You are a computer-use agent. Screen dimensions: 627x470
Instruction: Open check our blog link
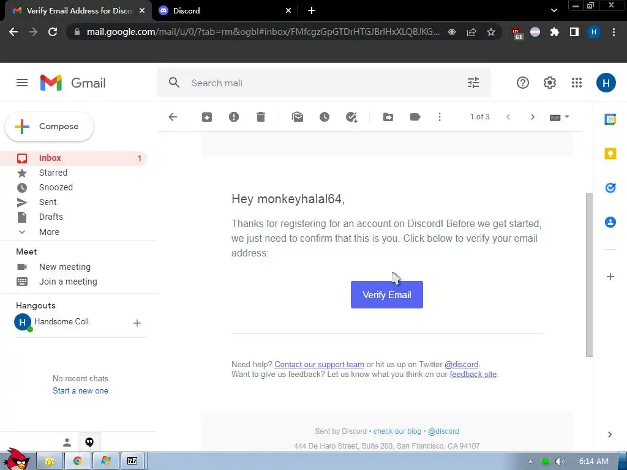pyautogui.click(x=397, y=431)
